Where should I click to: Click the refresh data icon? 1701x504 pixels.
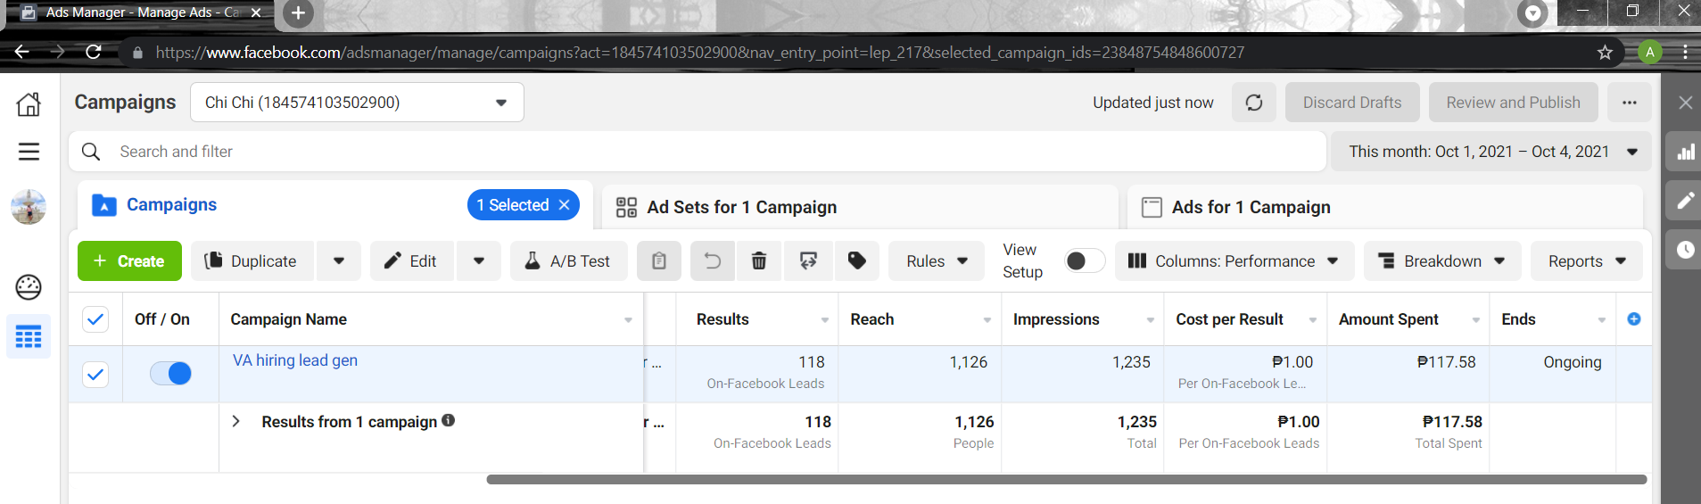(1253, 103)
